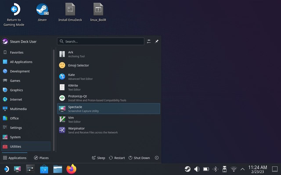Image resolution: width=281 pixels, height=175 pixels.
Task: Open Spectacle from the taskbar
Action: coord(18,169)
